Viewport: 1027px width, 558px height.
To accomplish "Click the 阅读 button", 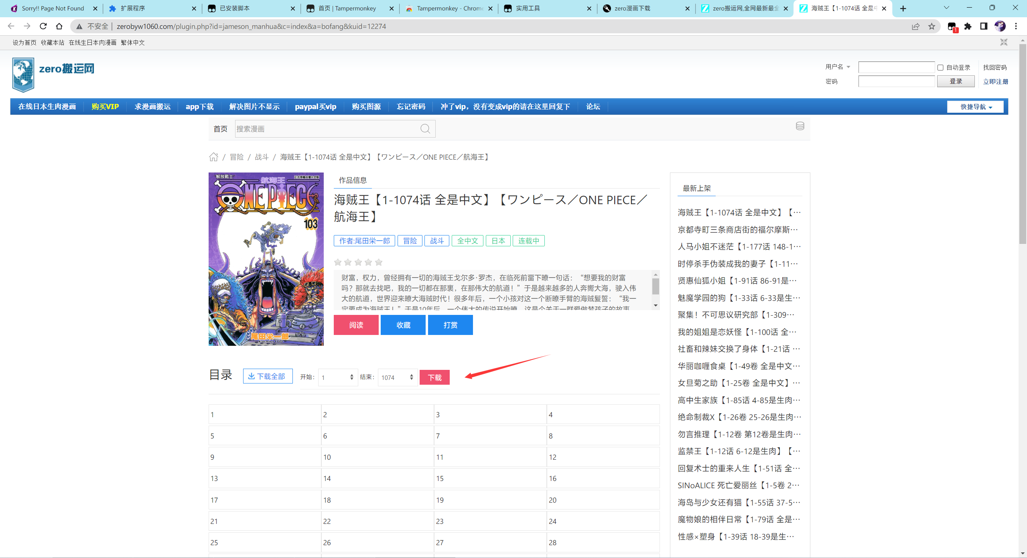I will pos(356,325).
